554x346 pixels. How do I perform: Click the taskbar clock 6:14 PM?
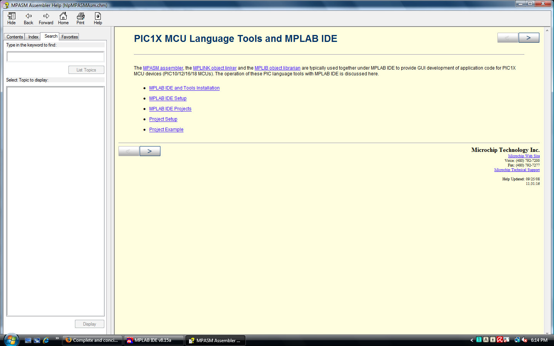point(539,340)
